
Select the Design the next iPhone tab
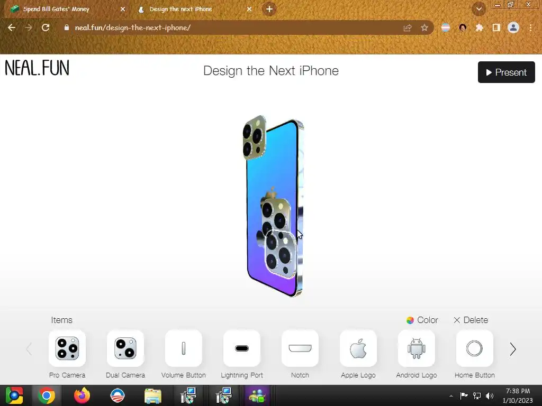tap(195, 10)
